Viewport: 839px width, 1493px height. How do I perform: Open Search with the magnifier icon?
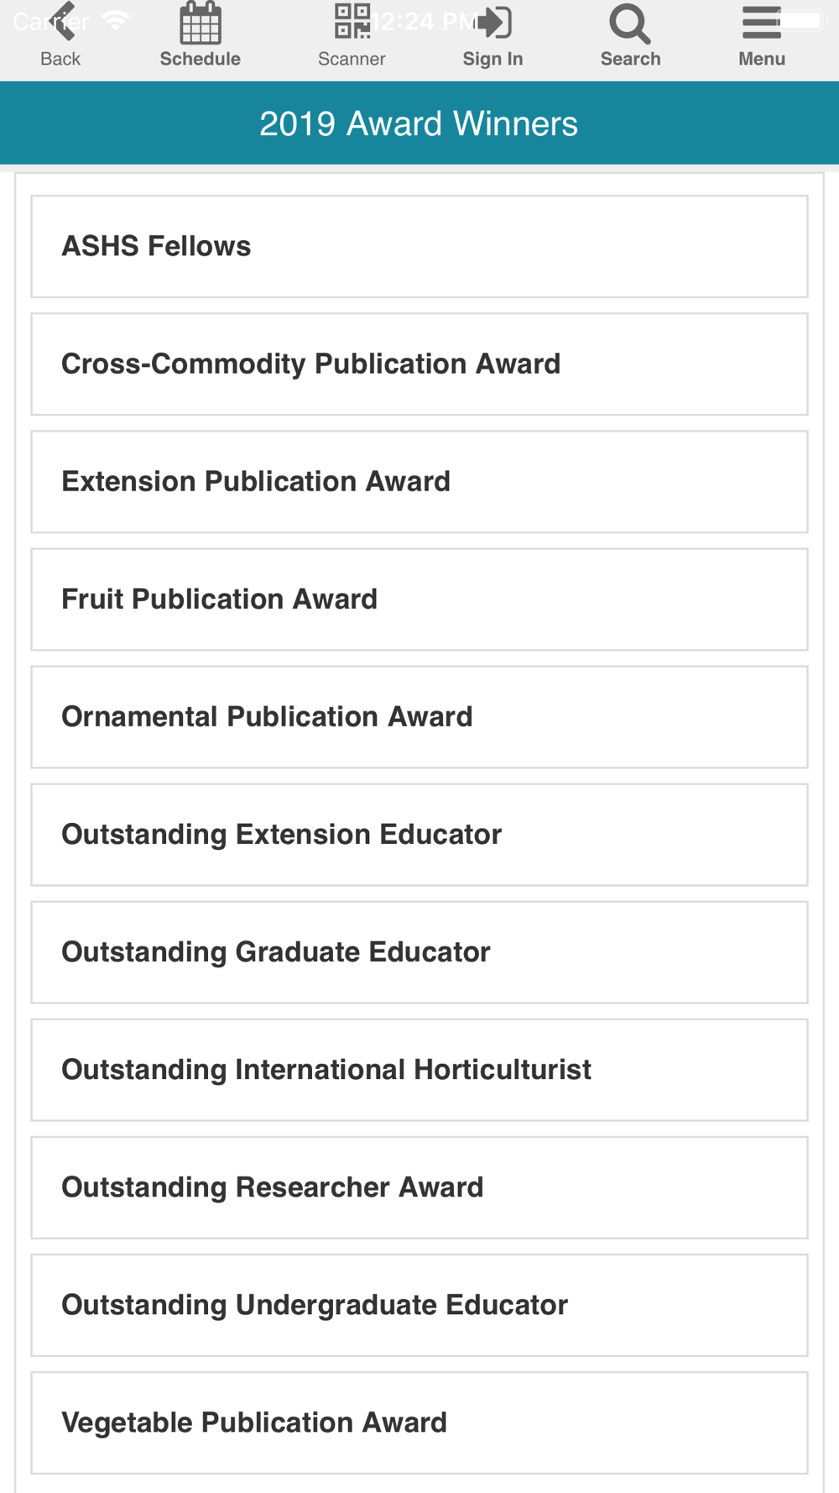(630, 24)
